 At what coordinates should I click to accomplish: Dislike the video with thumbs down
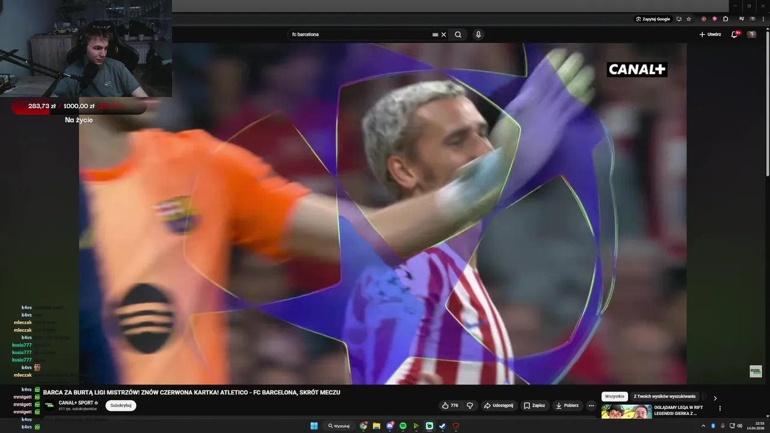click(x=470, y=405)
